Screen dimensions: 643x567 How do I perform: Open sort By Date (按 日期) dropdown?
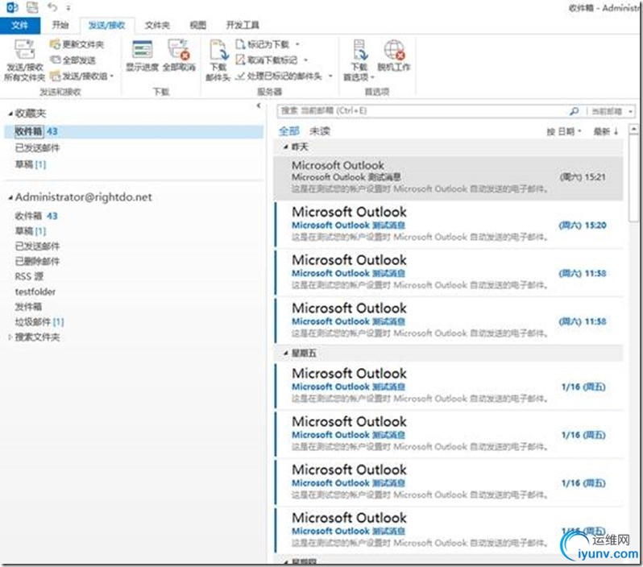point(564,131)
